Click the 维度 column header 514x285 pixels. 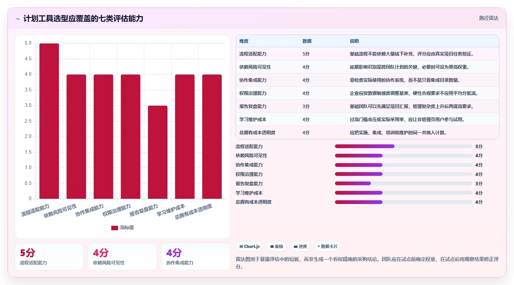pyautogui.click(x=244, y=41)
